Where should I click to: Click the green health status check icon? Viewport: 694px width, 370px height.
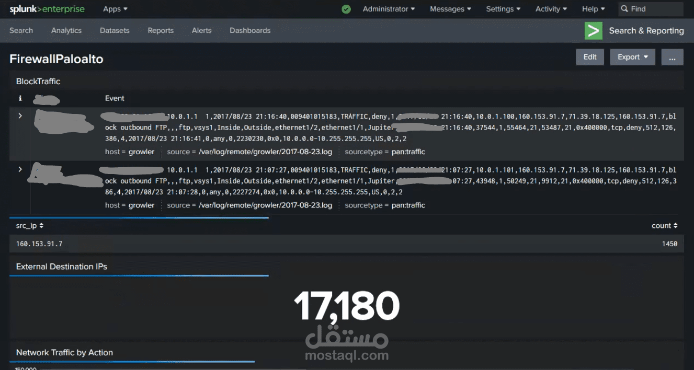[x=346, y=9]
